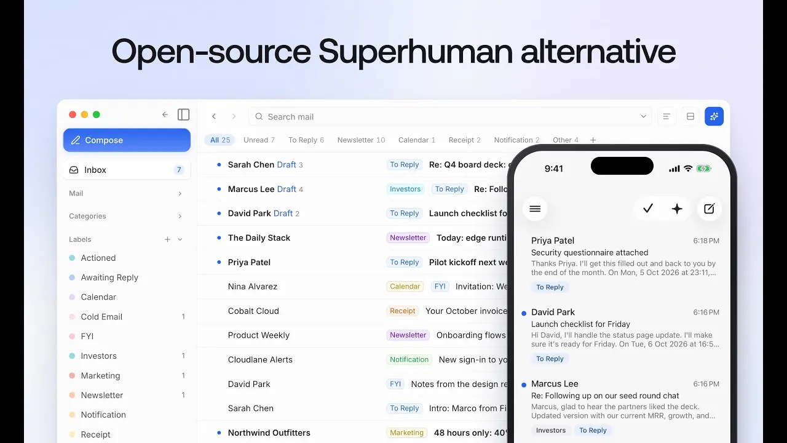Image resolution: width=787 pixels, height=443 pixels.
Task: Open the phone hamburger menu
Action: [535, 209]
